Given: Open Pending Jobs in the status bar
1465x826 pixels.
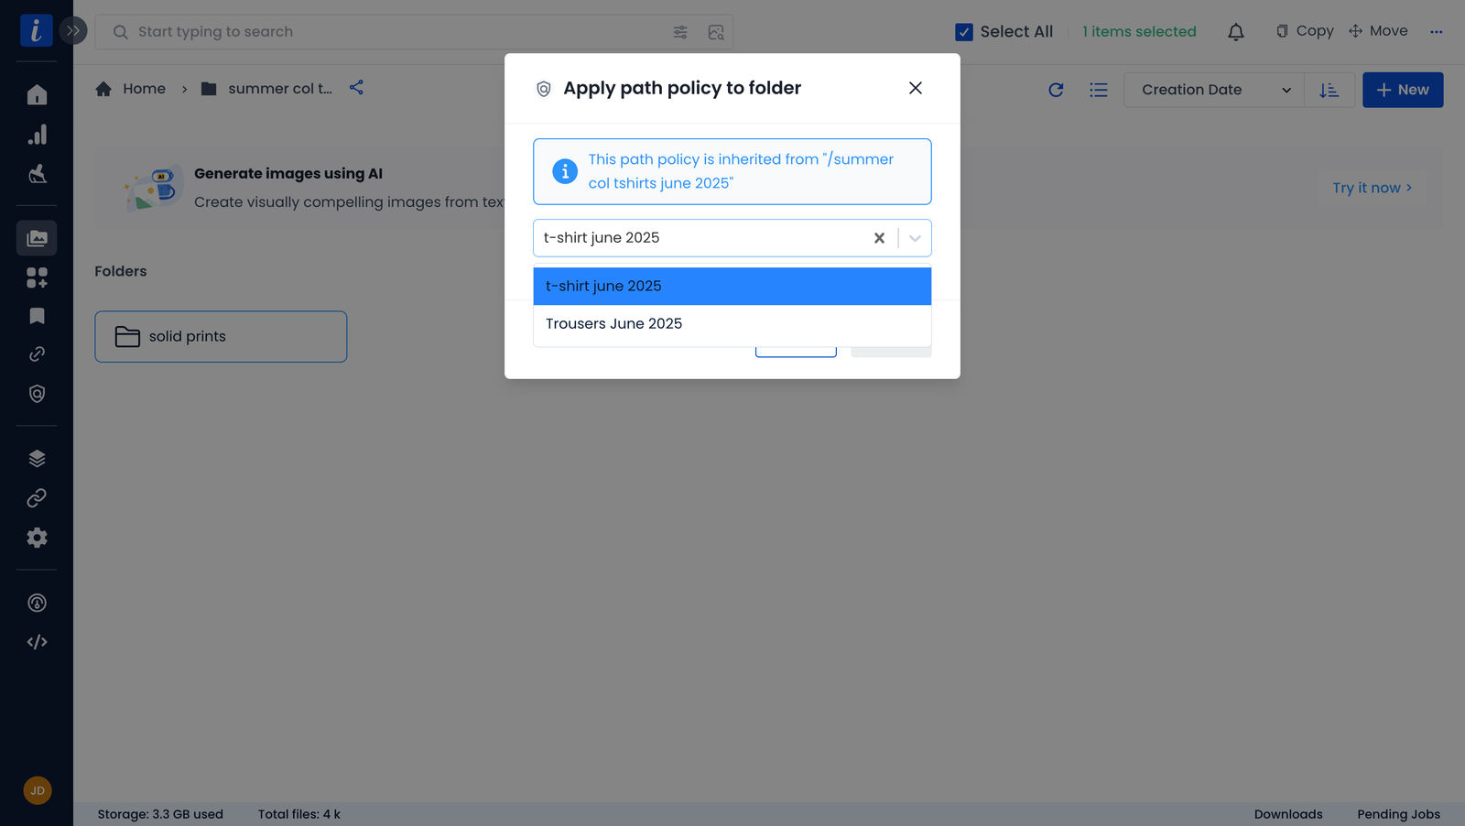Looking at the screenshot, I should (x=1398, y=814).
